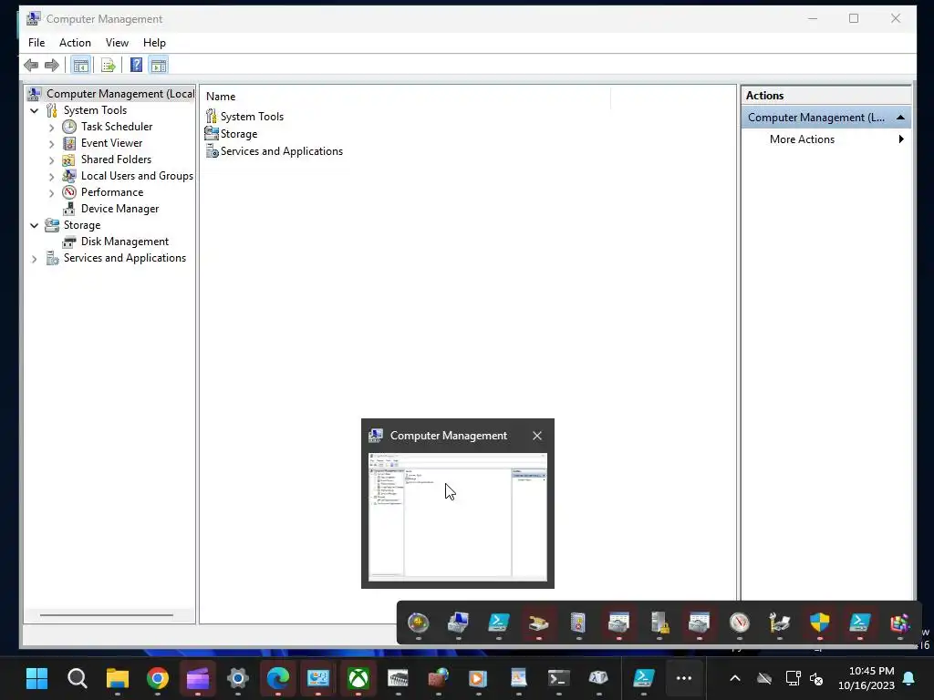
Task: Collapse the Storage tree node
Action: tap(34, 226)
